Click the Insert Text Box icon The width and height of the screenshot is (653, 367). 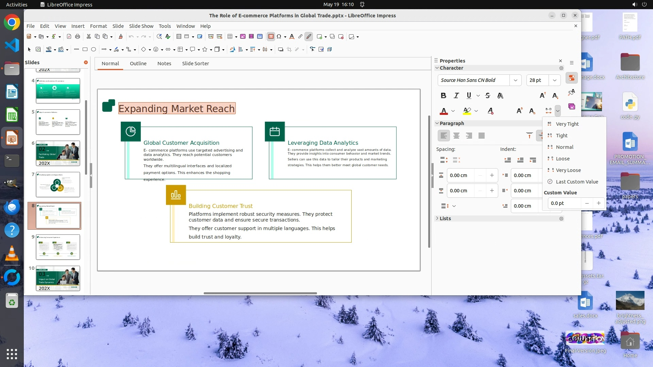[x=271, y=37]
